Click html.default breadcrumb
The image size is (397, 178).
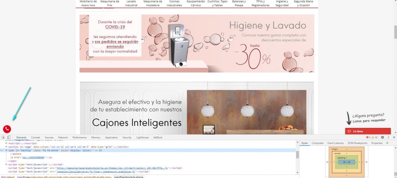click(8, 177)
